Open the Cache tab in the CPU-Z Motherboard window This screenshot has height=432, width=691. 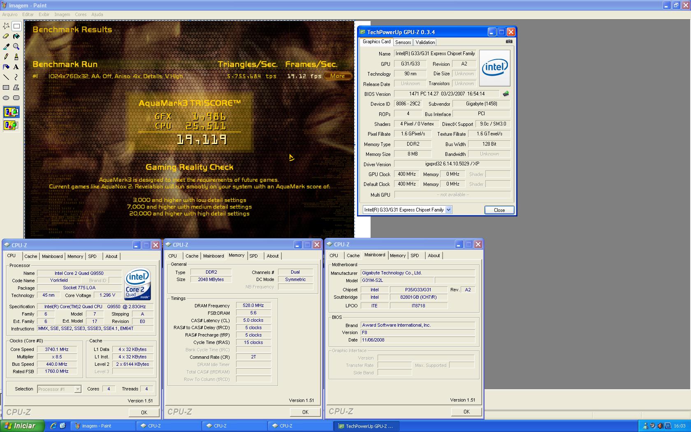pyautogui.click(x=353, y=255)
